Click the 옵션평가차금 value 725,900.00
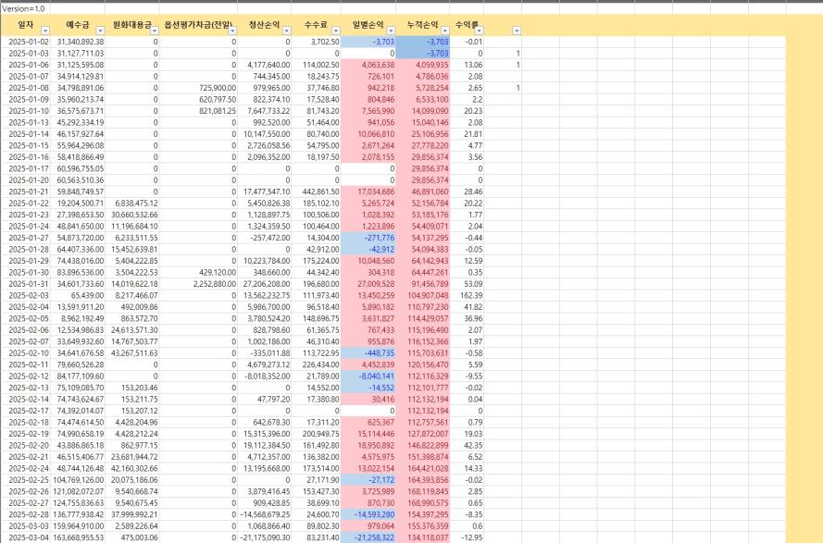The width and height of the screenshot is (823, 543). point(198,88)
